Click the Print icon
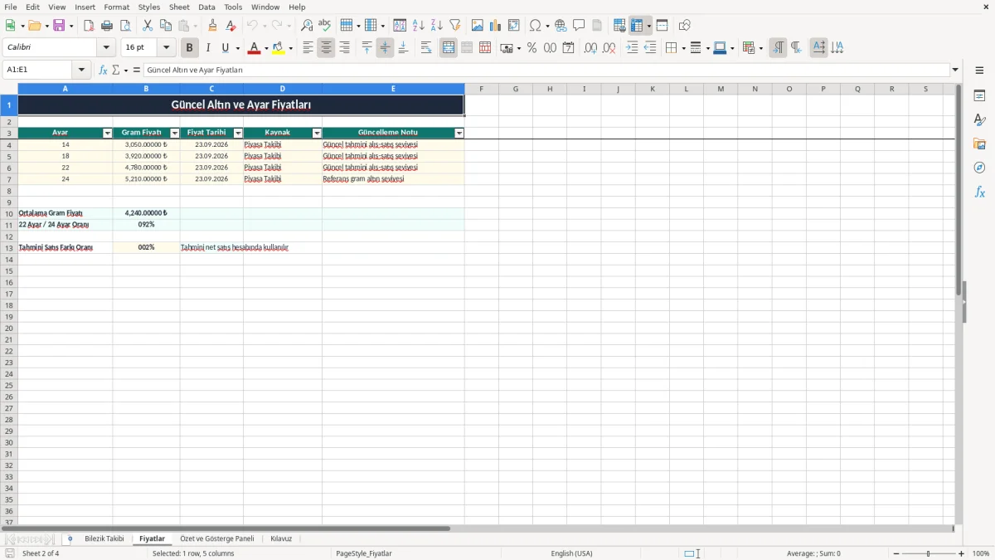 point(107,26)
